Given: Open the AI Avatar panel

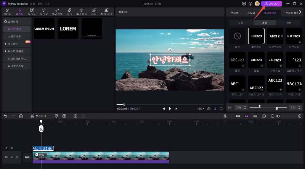Looking at the screenshot, I should pyautogui.click(x=107, y=11).
